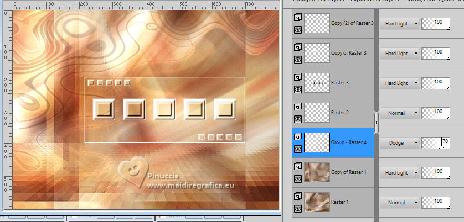Screen dimensions: 464x222
Task: Select the Raster 2 layer thumbnail
Action: [x=317, y=113]
